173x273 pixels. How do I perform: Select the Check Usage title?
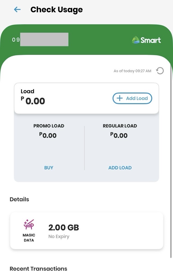[x=56, y=9]
